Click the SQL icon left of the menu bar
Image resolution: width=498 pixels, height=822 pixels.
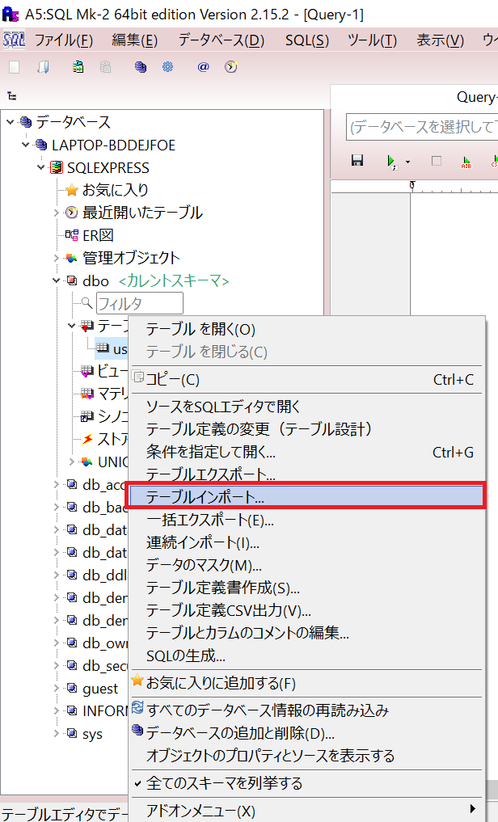(14, 40)
